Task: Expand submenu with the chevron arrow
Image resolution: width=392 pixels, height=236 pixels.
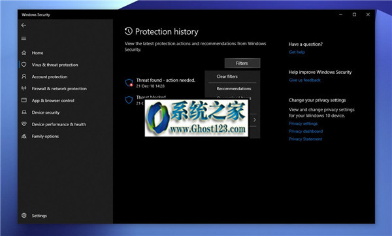Action: (255, 120)
